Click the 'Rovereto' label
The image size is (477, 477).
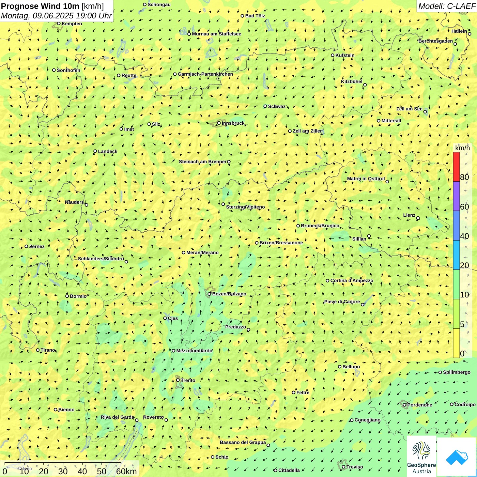pyautogui.click(x=154, y=417)
